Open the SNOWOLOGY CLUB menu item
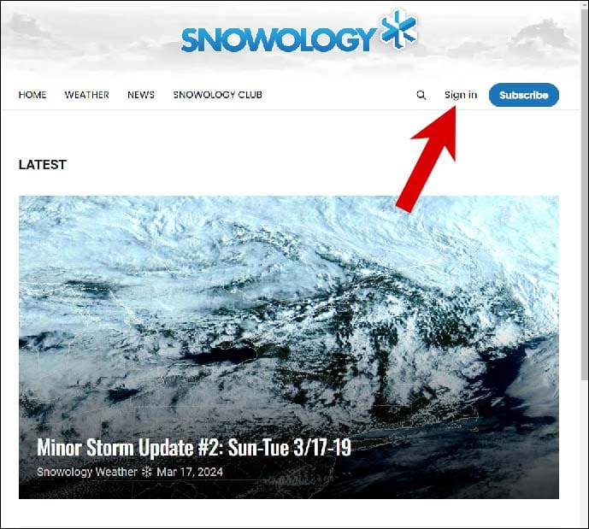589x529 pixels. (x=217, y=95)
